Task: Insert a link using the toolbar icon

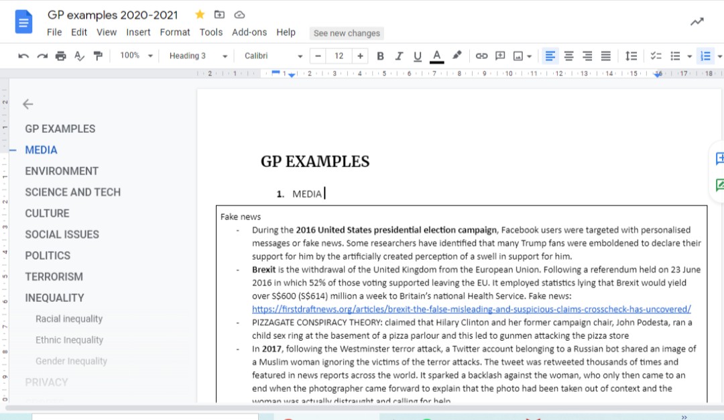Action: coord(481,56)
